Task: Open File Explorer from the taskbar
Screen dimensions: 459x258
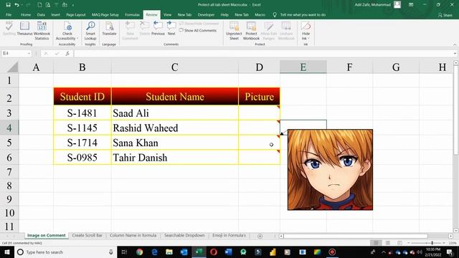Action: (169, 252)
